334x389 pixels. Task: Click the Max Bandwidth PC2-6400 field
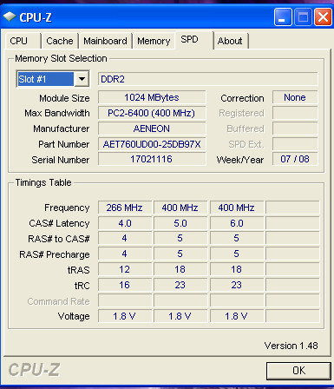152,113
